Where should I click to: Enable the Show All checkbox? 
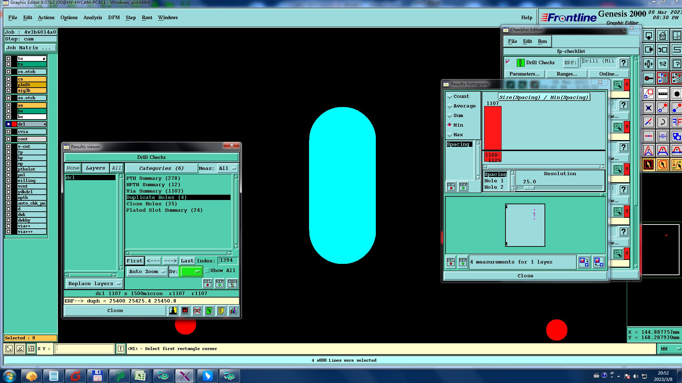tap(207, 271)
